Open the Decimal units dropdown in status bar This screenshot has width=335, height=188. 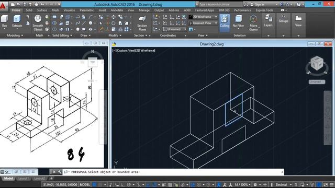point(284,184)
